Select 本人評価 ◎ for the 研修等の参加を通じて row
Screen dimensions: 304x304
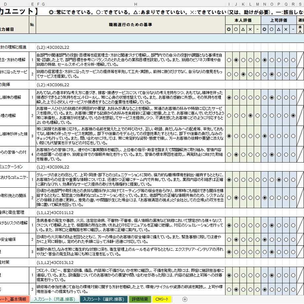click(x=229, y=290)
